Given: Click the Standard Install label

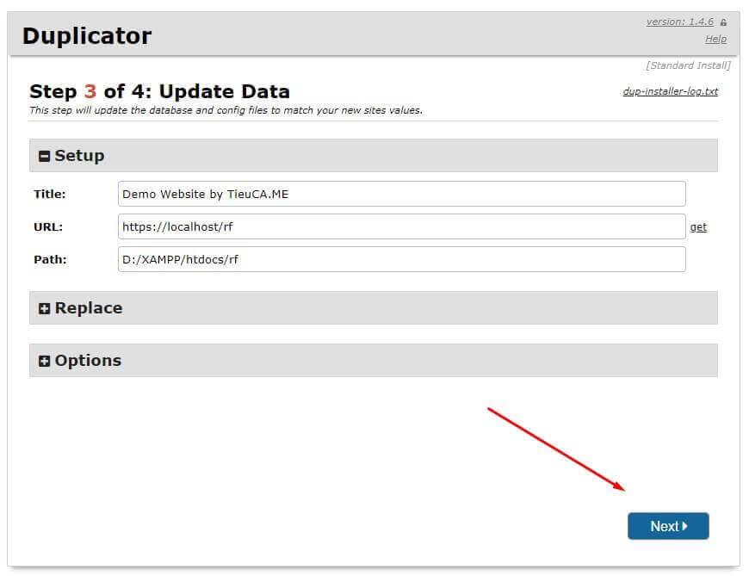Looking at the screenshot, I should click(688, 65).
